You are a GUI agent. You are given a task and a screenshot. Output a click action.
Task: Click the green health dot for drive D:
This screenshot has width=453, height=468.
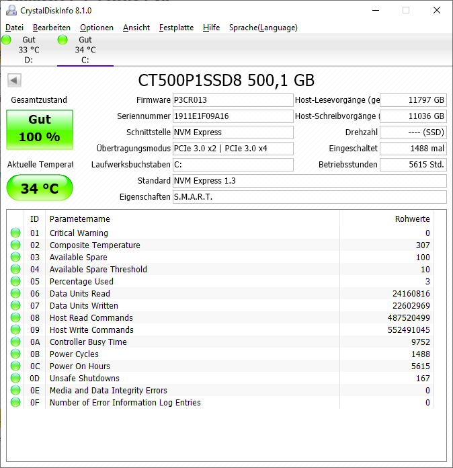[x=6, y=40]
